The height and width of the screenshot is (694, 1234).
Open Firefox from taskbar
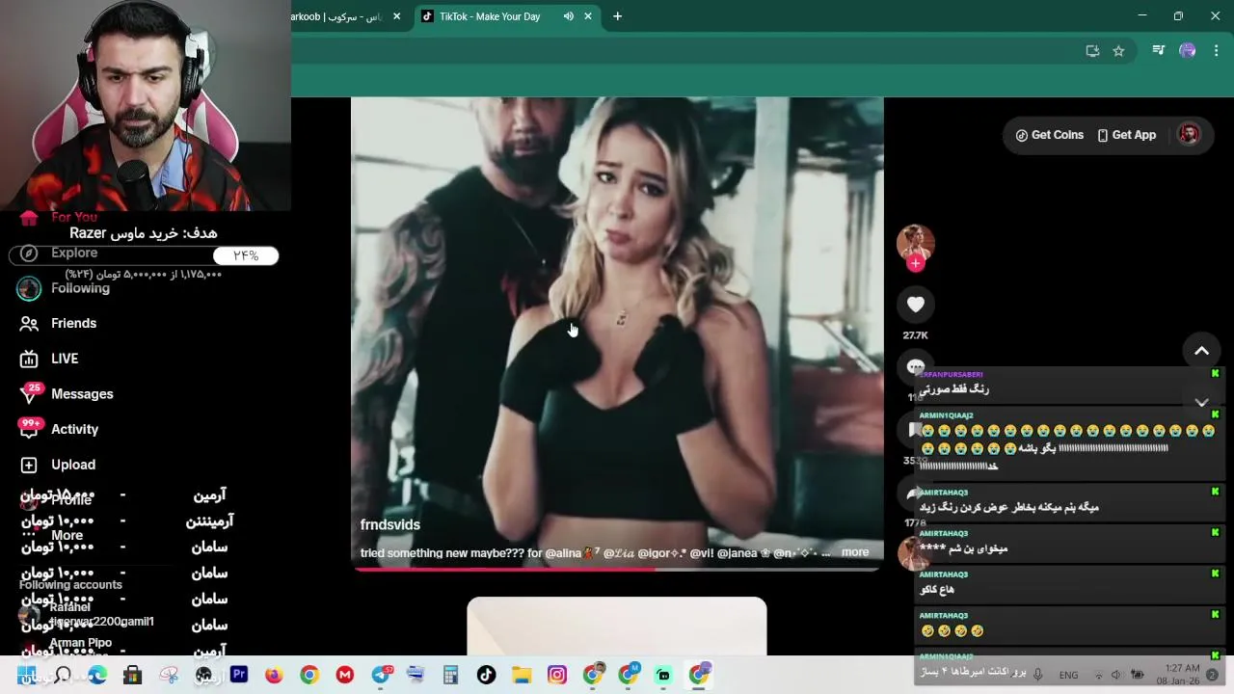pyautogui.click(x=274, y=675)
